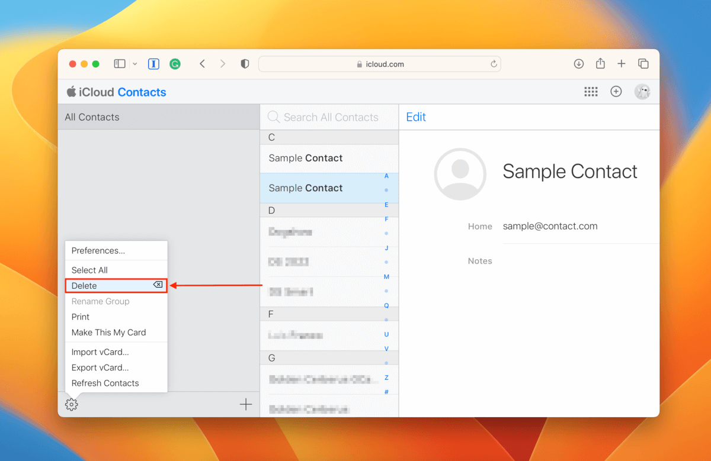Choose Refresh Contacts from the menu
Viewport: 711px width, 461px height.
116,383
